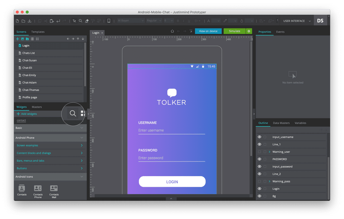Screen dimensions: 344x219
Task: Click the Contacts Phone icon widget
Action: coord(38,191)
